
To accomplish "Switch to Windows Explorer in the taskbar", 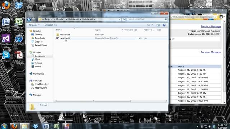I will point(25,126).
